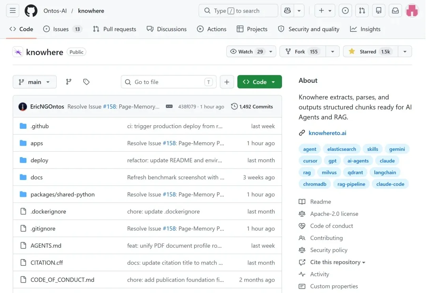Expand the green Code dropdown button
Viewport: 426px width, 293px height.
click(x=260, y=82)
